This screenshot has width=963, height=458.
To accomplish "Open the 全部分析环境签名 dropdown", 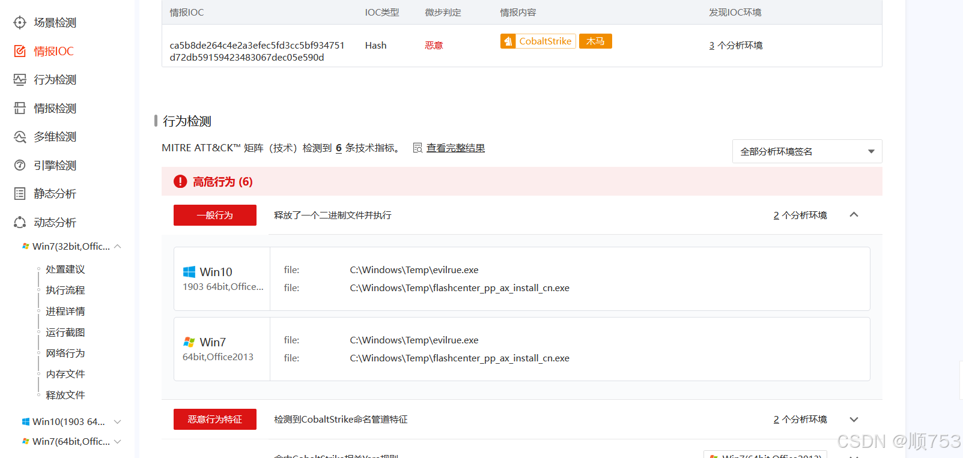I will [x=807, y=151].
